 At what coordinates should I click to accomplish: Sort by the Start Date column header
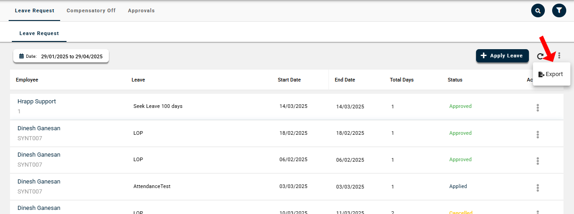point(289,80)
